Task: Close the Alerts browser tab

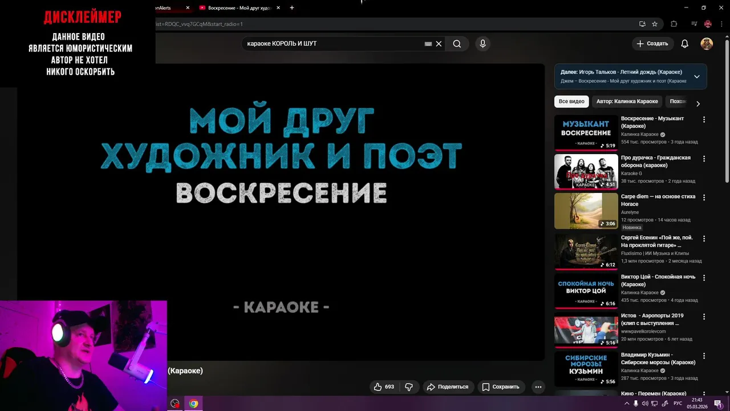Action: point(188,8)
